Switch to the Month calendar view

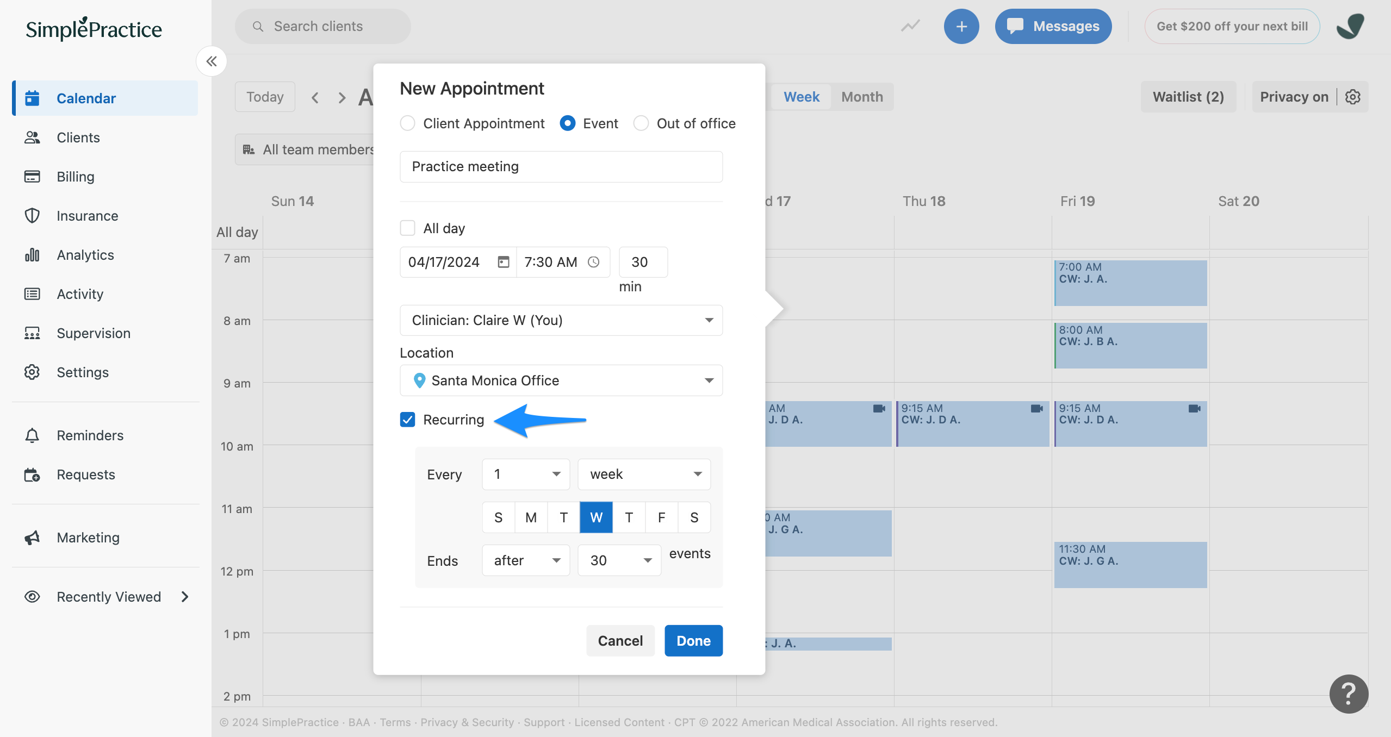click(862, 97)
